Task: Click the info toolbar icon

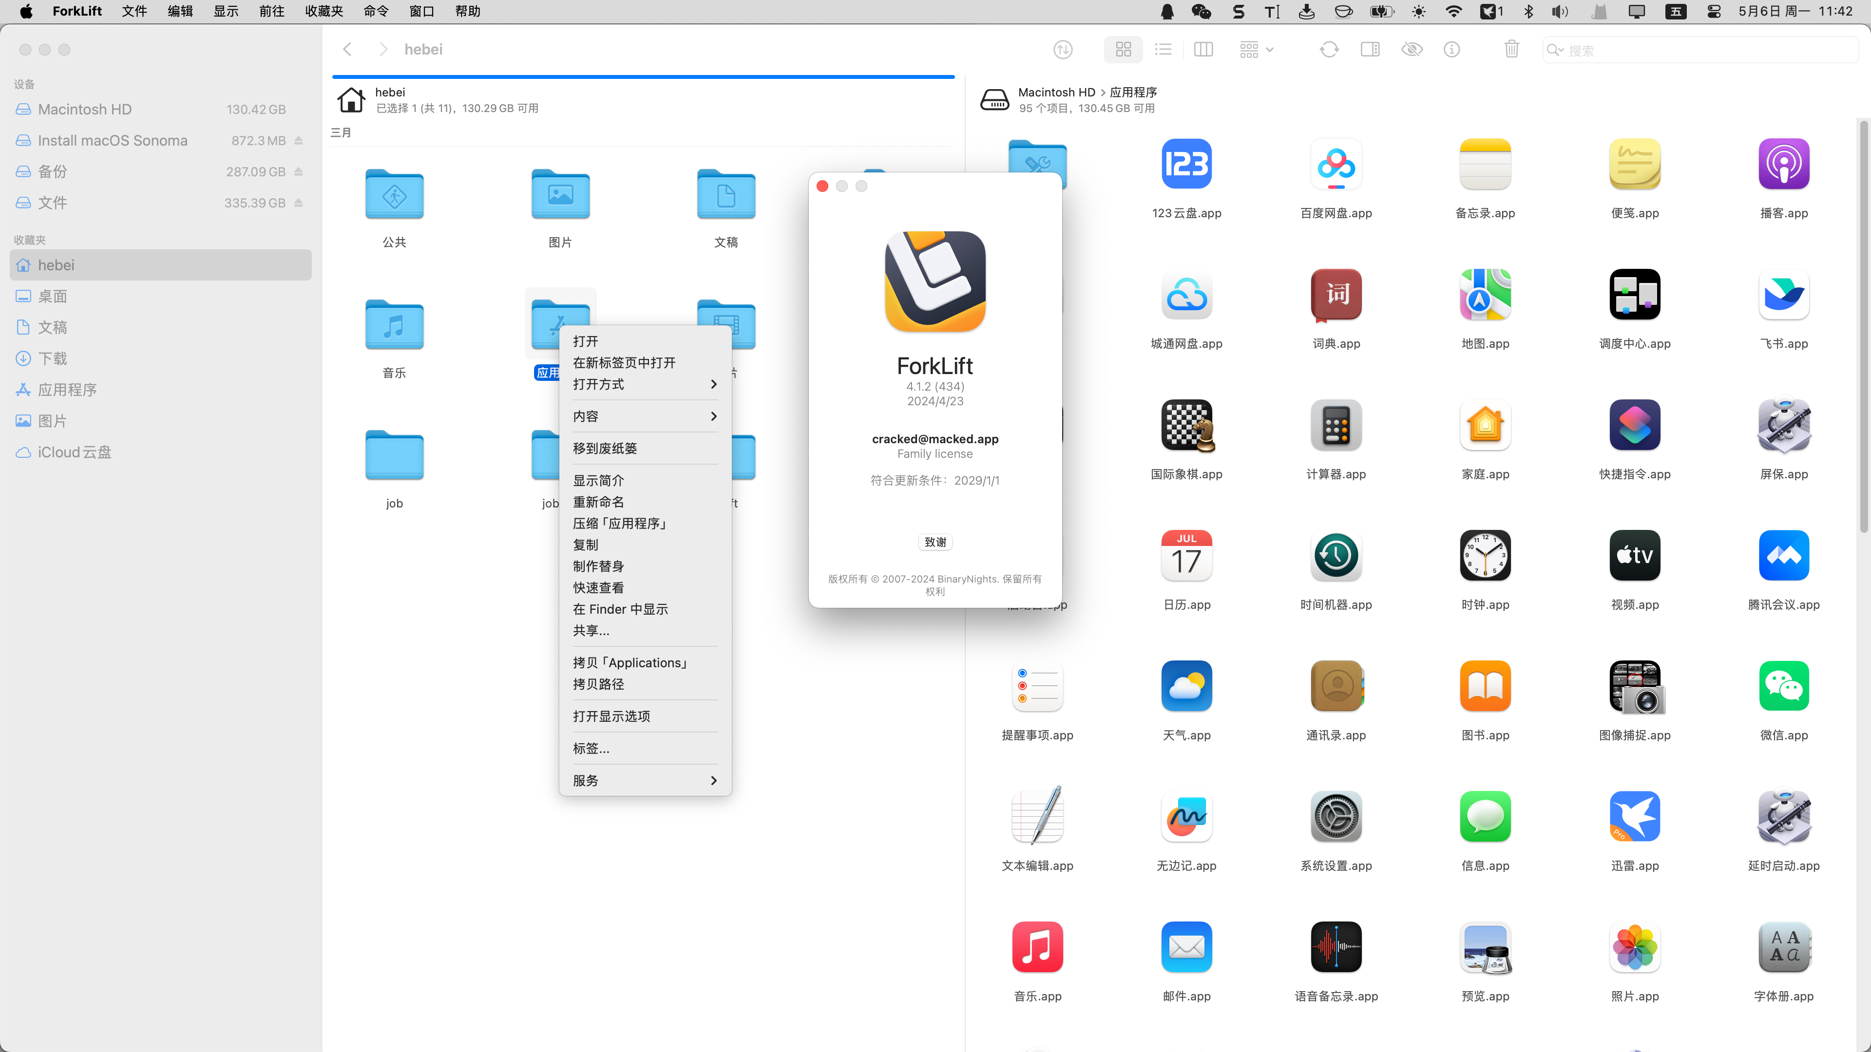Action: pyautogui.click(x=1451, y=49)
